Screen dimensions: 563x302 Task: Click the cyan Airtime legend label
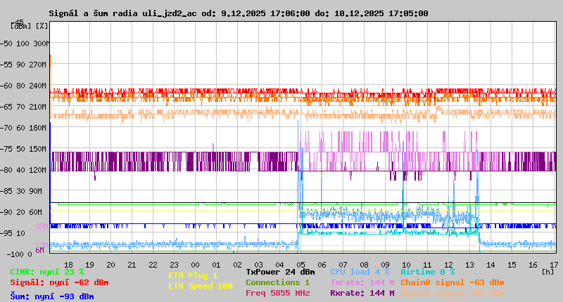[427, 272]
